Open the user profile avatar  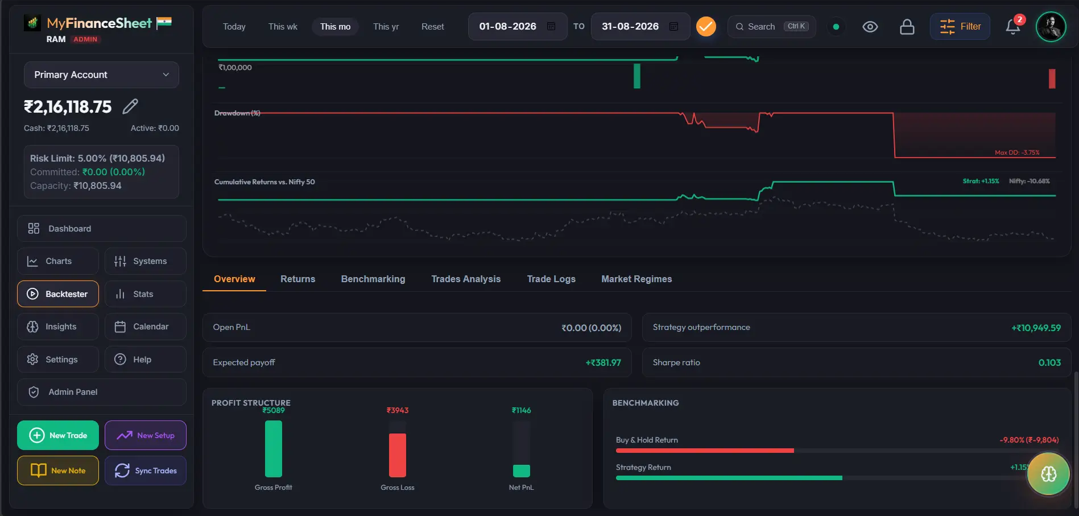point(1051,26)
